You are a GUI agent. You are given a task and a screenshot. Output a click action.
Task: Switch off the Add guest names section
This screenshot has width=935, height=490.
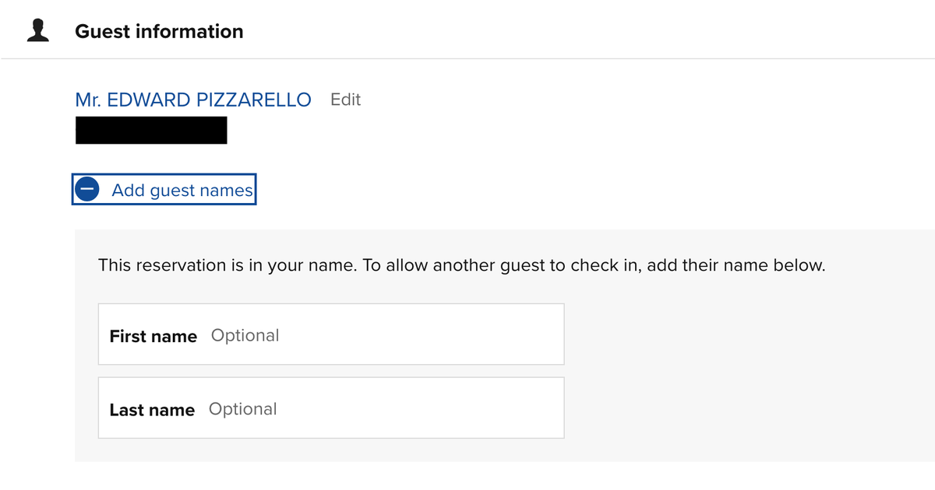pyautogui.click(x=164, y=188)
